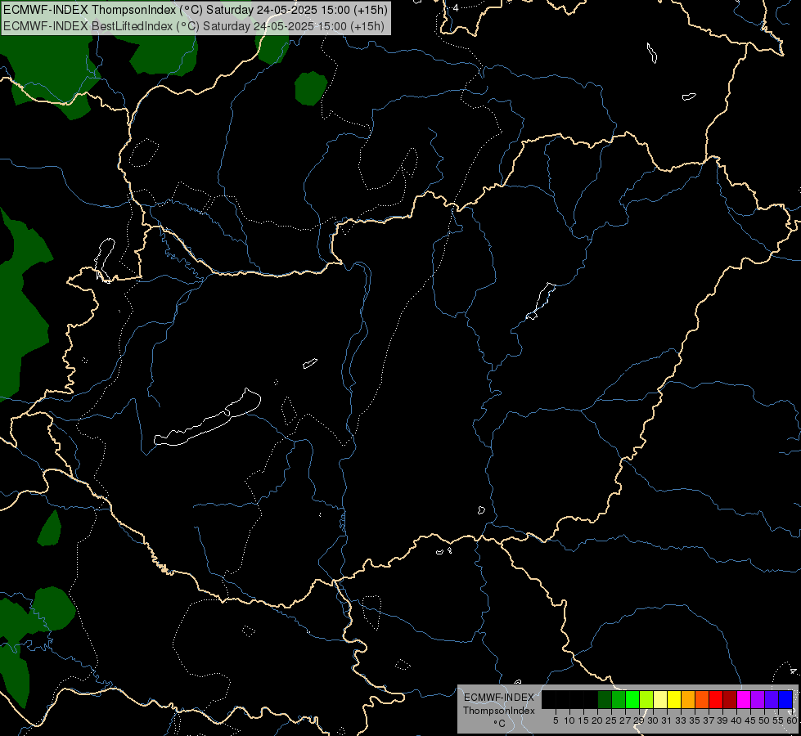The width and height of the screenshot is (801, 736).
Task: Pick the bright green 27-29 legend swatch
Action: tap(632, 700)
